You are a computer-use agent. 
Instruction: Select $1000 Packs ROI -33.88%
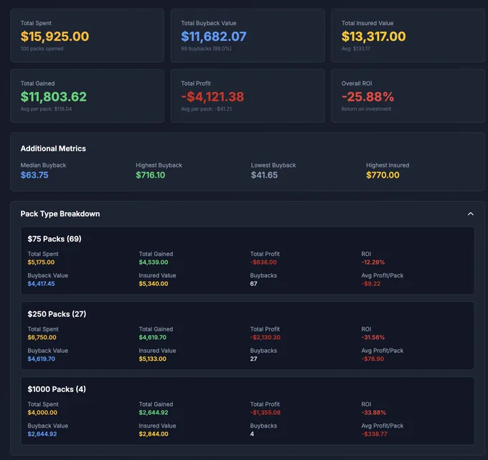(373, 413)
